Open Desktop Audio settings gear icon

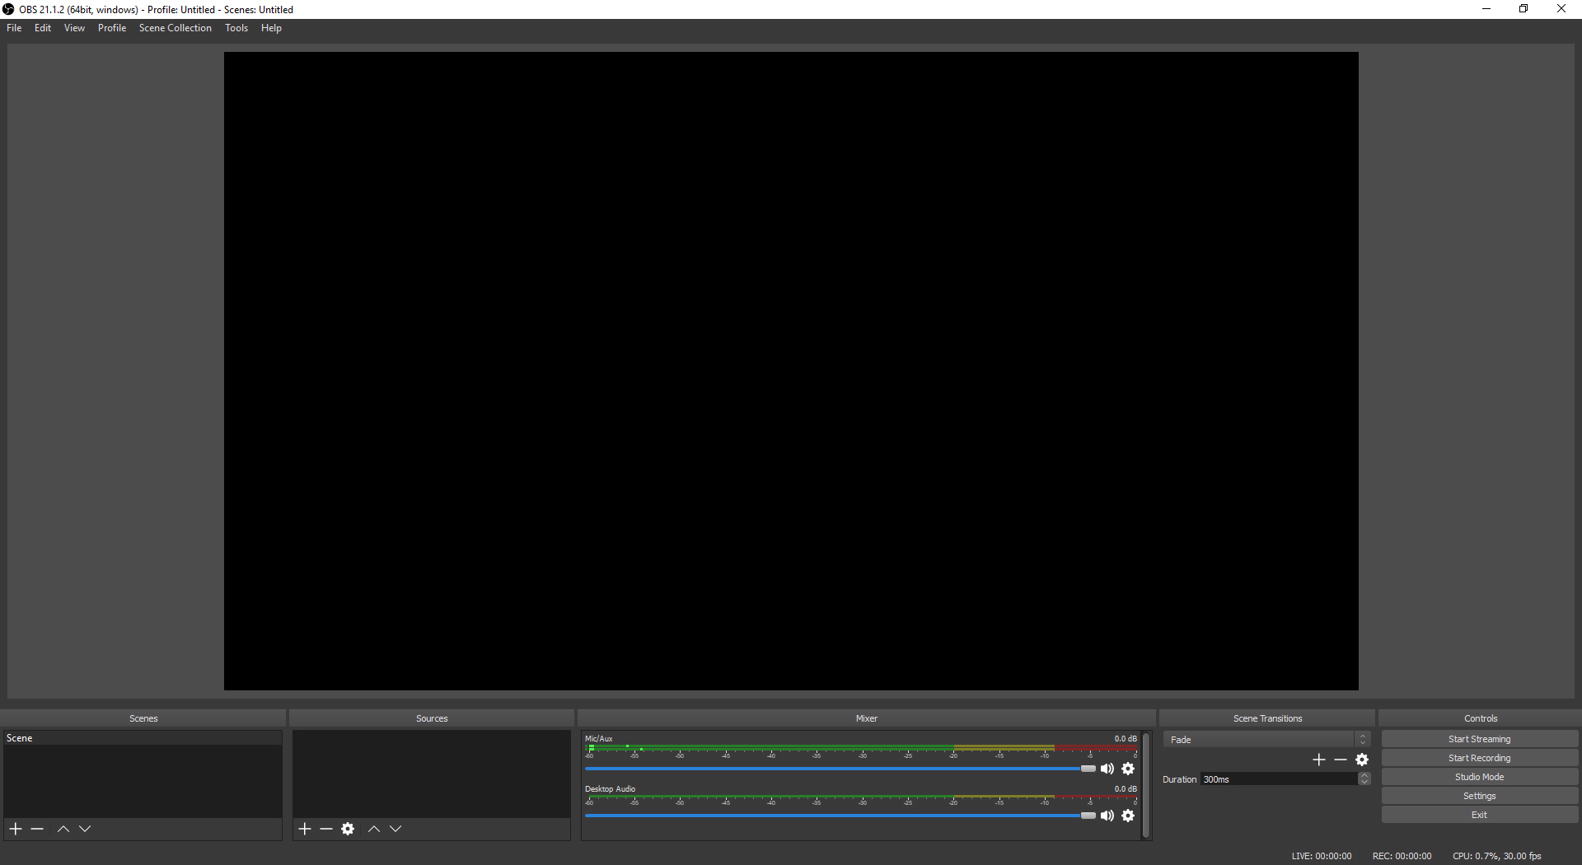(x=1128, y=816)
